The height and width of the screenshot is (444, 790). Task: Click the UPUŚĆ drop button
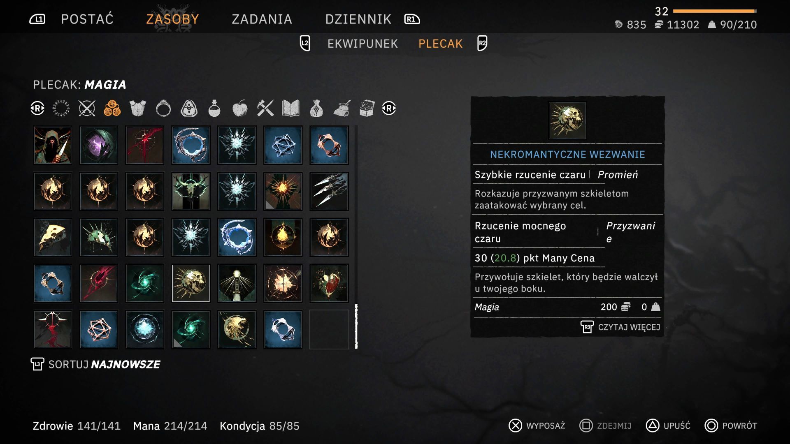click(668, 426)
